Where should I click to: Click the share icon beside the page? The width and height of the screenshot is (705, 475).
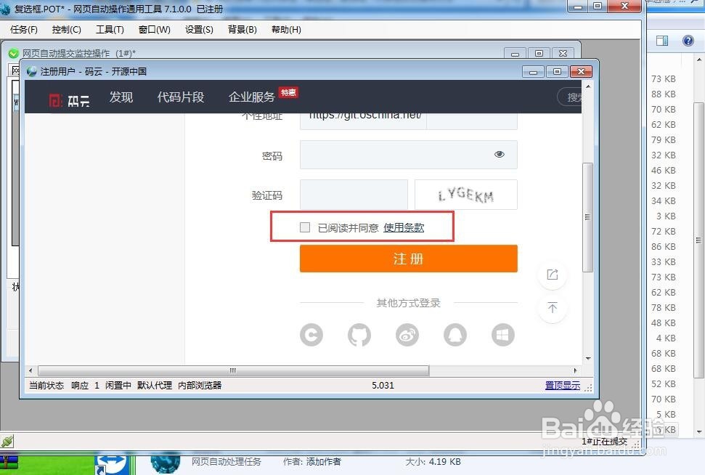click(x=553, y=275)
